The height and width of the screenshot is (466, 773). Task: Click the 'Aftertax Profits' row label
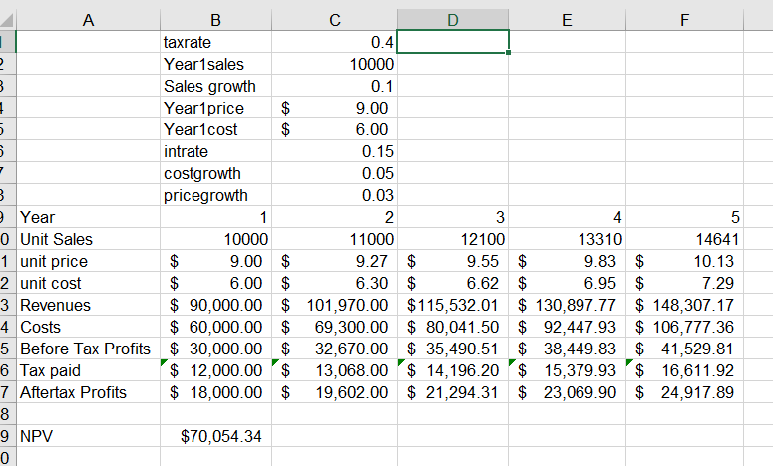(x=88, y=392)
